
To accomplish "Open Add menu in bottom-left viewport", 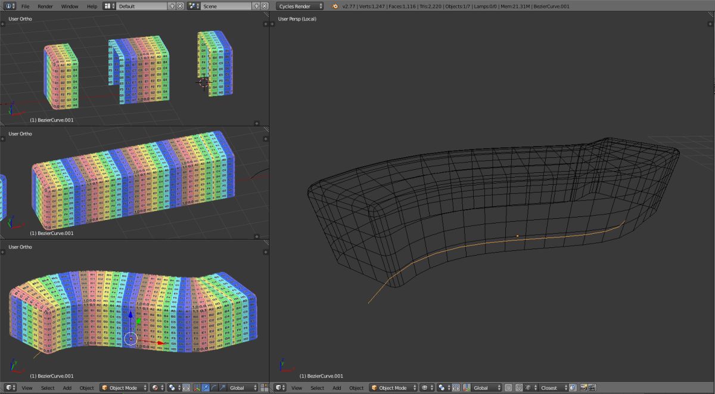I will (x=67, y=388).
